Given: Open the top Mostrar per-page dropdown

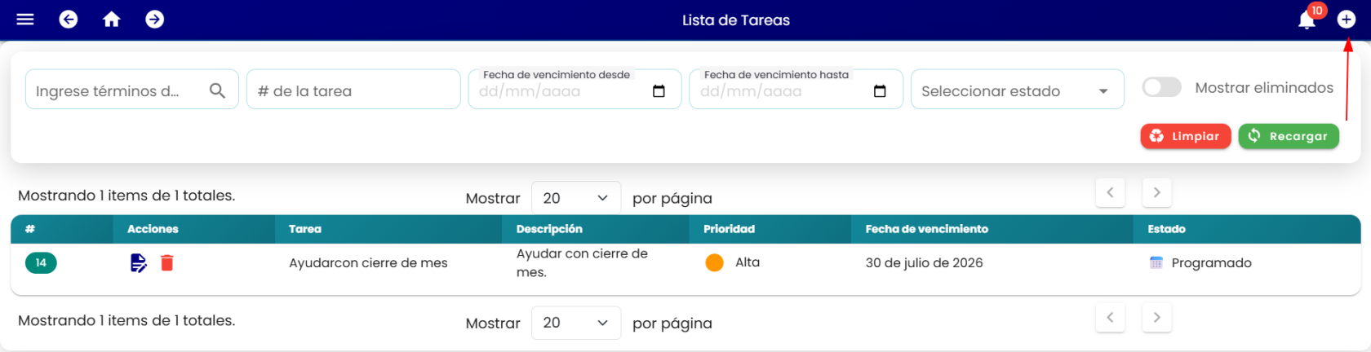Looking at the screenshot, I should pyautogui.click(x=575, y=198).
